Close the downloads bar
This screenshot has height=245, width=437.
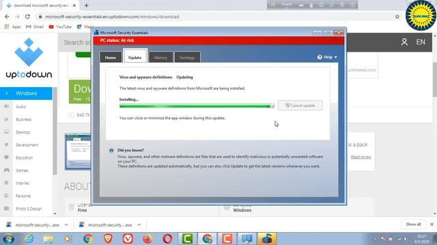432,224
